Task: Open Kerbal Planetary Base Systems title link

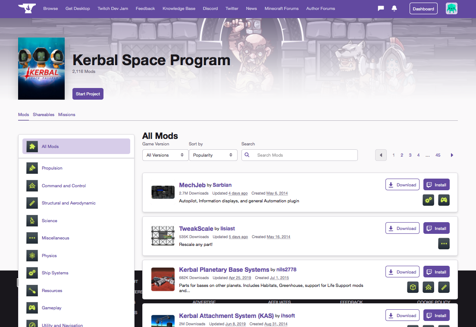Action: 224,270
